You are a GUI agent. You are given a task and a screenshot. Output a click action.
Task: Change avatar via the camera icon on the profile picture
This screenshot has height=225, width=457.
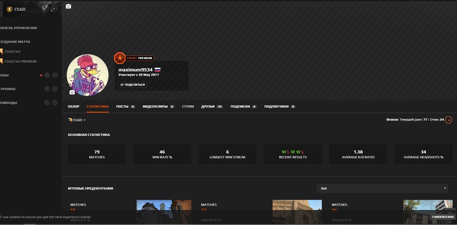point(72,92)
